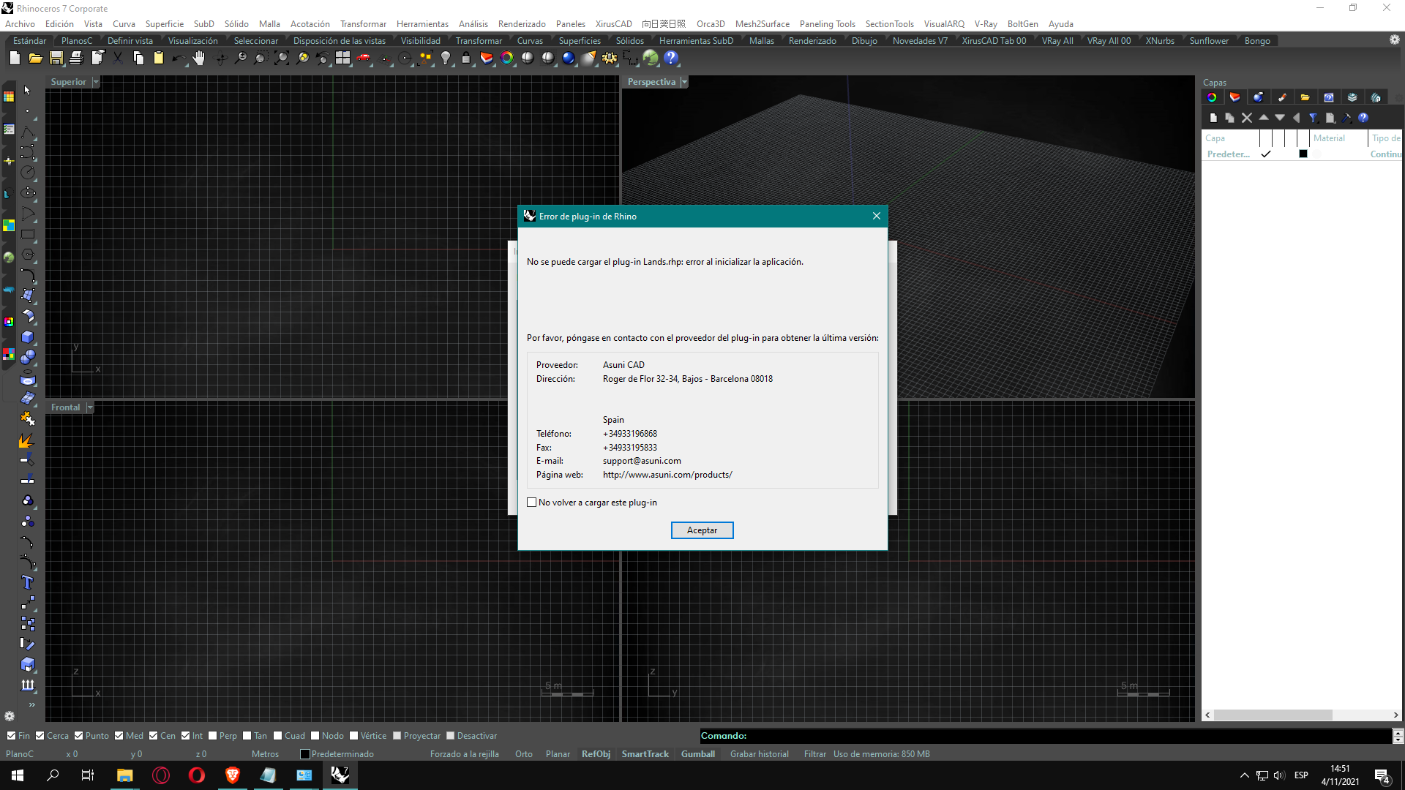Image resolution: width=1405 pixels, height=790 pixels.
Task: Click the Save diskette icon
Action: tap(56, 58)
